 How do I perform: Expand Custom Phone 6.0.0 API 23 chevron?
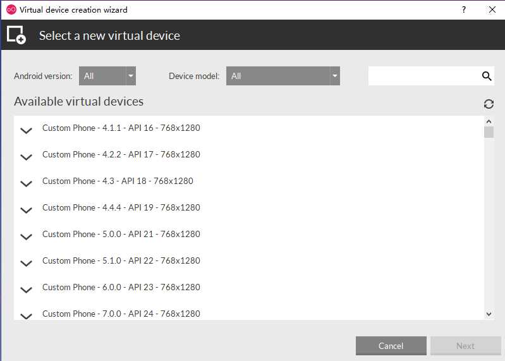point(26,290)
